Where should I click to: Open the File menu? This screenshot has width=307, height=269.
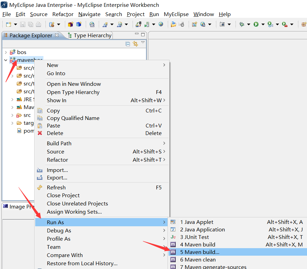6,14
